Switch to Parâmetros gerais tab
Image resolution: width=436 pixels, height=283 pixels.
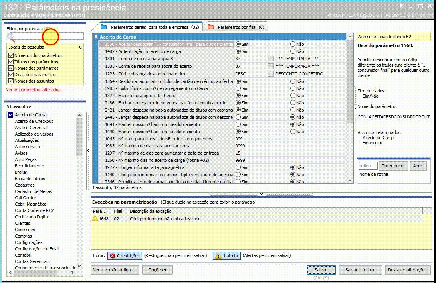tap(151, 27)
